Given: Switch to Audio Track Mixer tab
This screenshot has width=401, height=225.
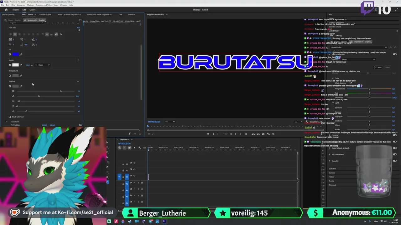Looking at the screenshot, I should click(x=99, y=14).
